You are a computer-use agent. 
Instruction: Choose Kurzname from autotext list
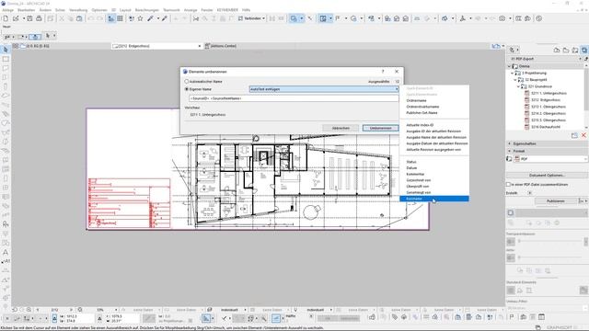coord(434,199)
